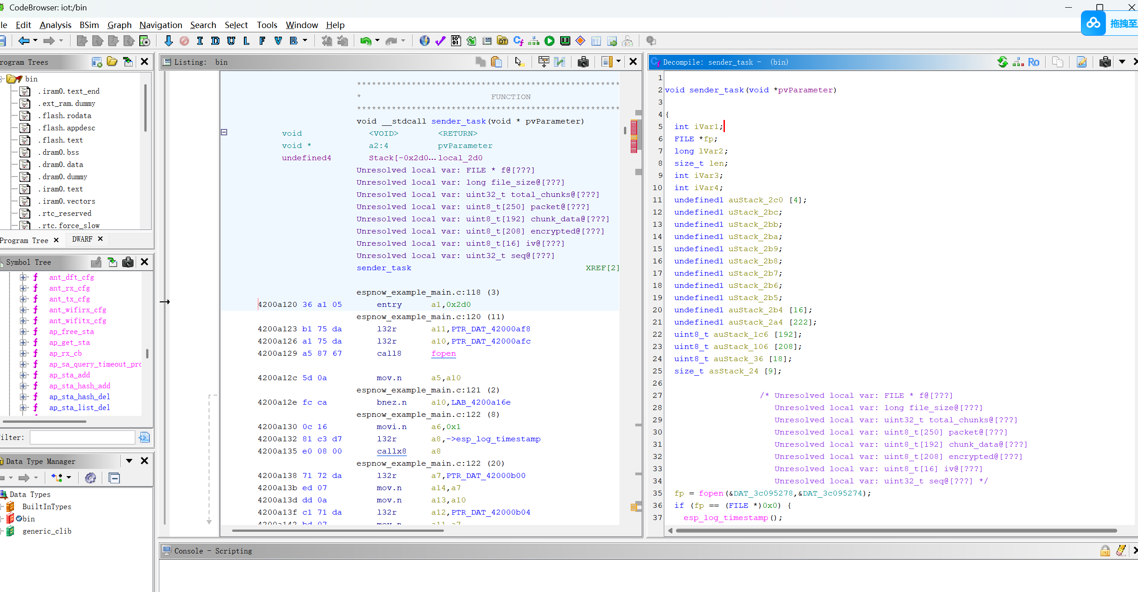The width and height of the screenshot is (1138, 592).
Task: Toggle the Decompile RO read-only mode
Action: 1033,62
